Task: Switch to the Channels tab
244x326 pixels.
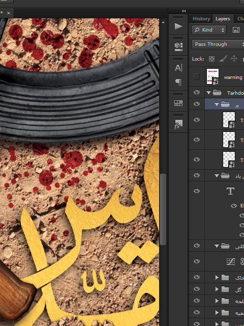Action: click(239, 19)
